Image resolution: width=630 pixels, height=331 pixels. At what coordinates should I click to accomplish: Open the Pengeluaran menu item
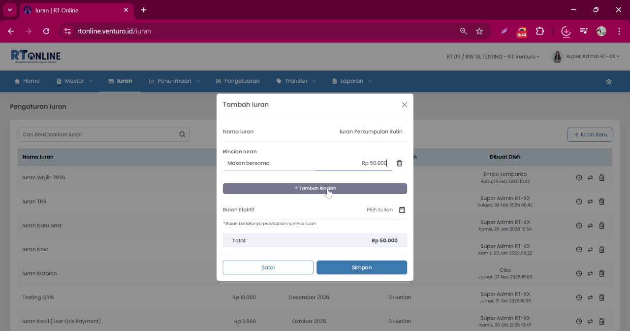click(238, 81)
